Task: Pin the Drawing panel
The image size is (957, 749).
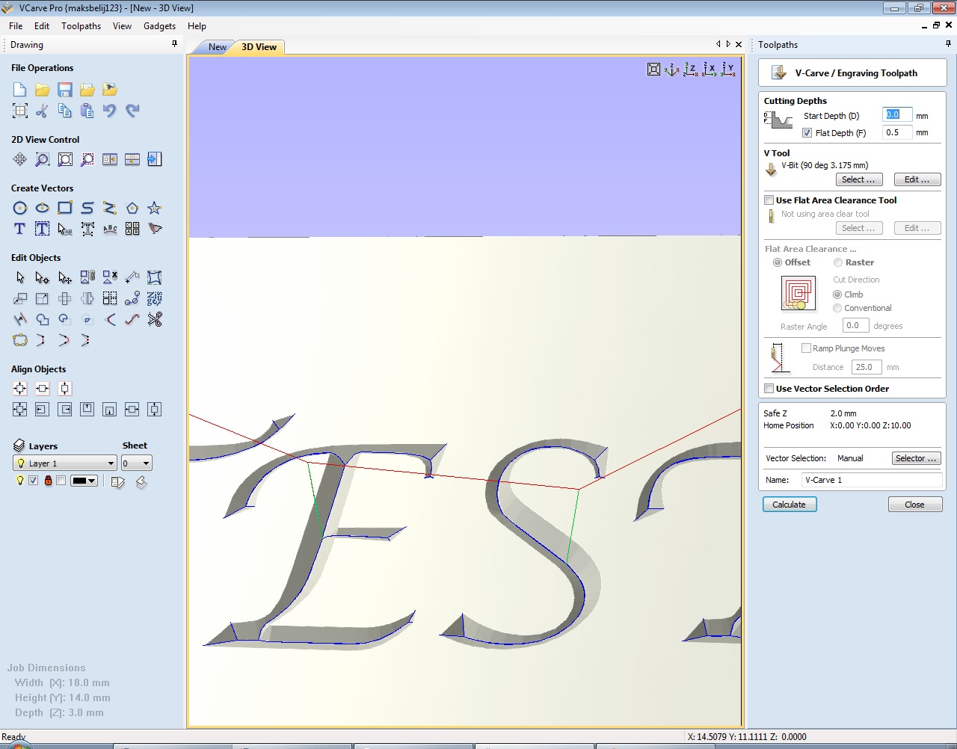Action: click(175, 44)
